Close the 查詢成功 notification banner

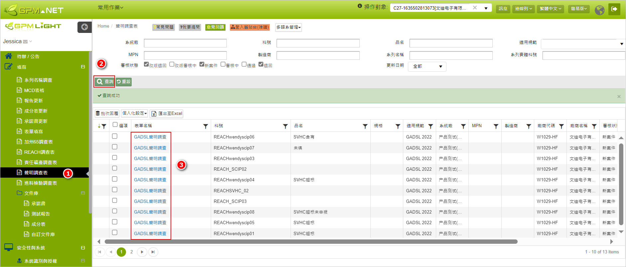click(x=619, y=97)
